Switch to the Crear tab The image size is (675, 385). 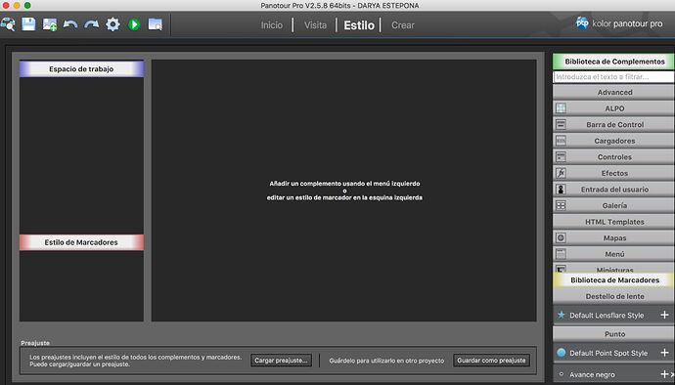[x=403, y=25]
